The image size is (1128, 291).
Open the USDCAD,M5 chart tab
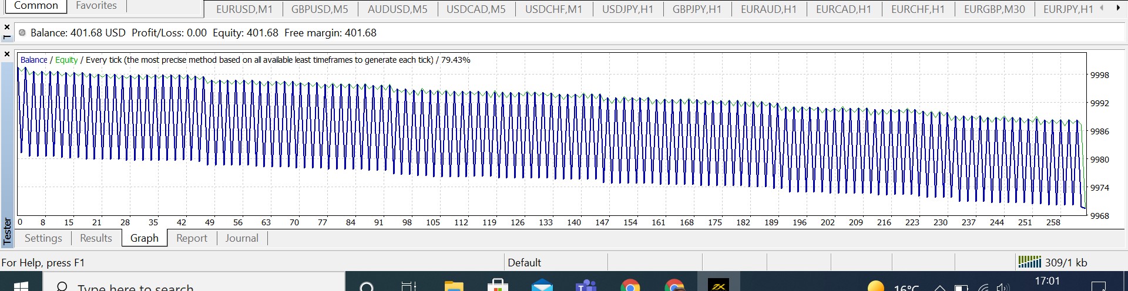tap(476, 9)
